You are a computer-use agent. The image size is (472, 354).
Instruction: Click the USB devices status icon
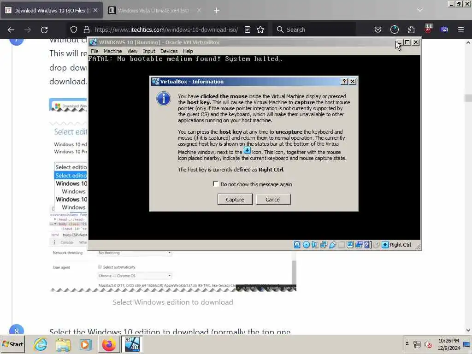[x=332, y=245]
